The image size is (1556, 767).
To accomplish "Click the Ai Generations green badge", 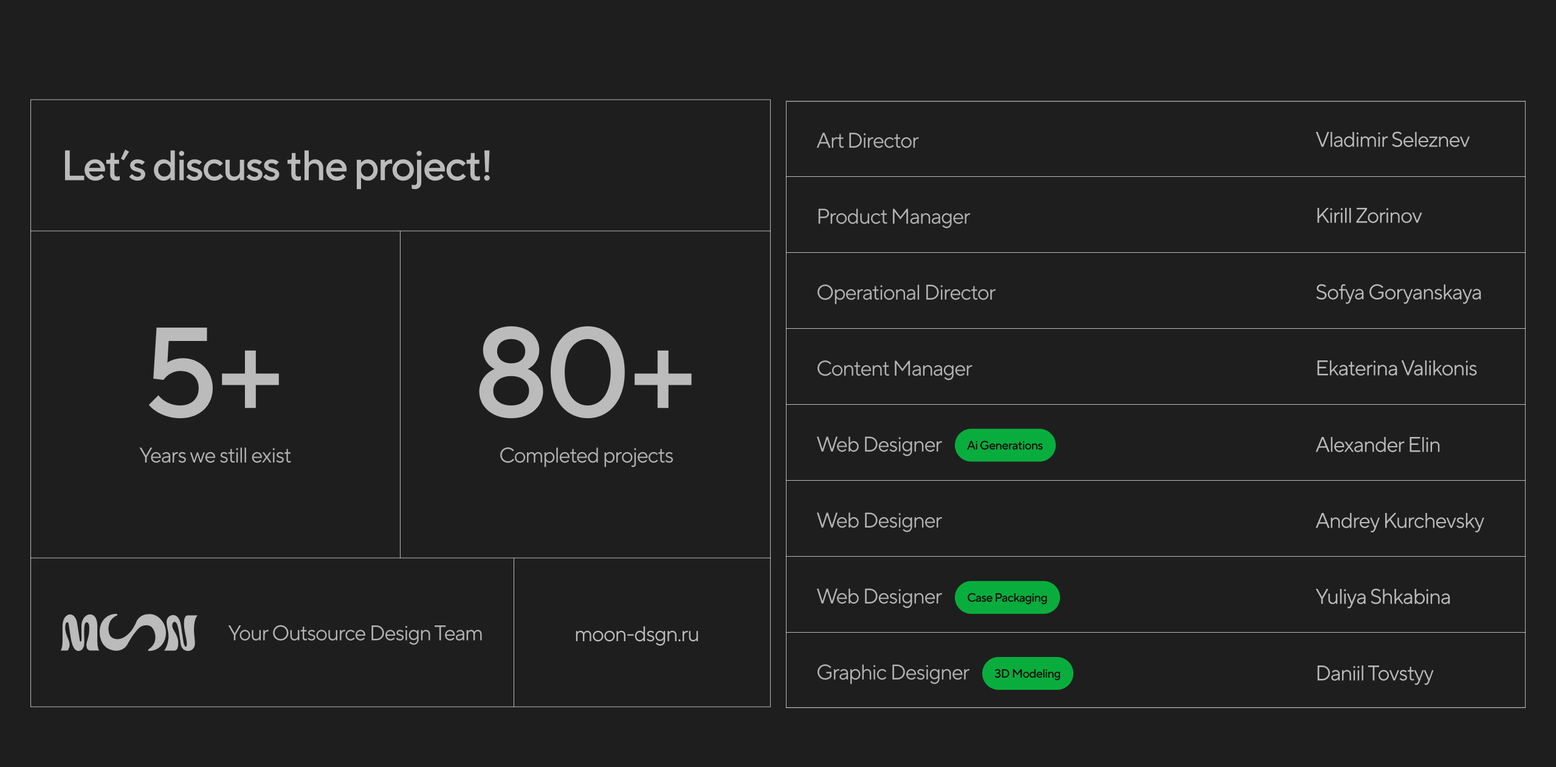I will click(1005, 445).
